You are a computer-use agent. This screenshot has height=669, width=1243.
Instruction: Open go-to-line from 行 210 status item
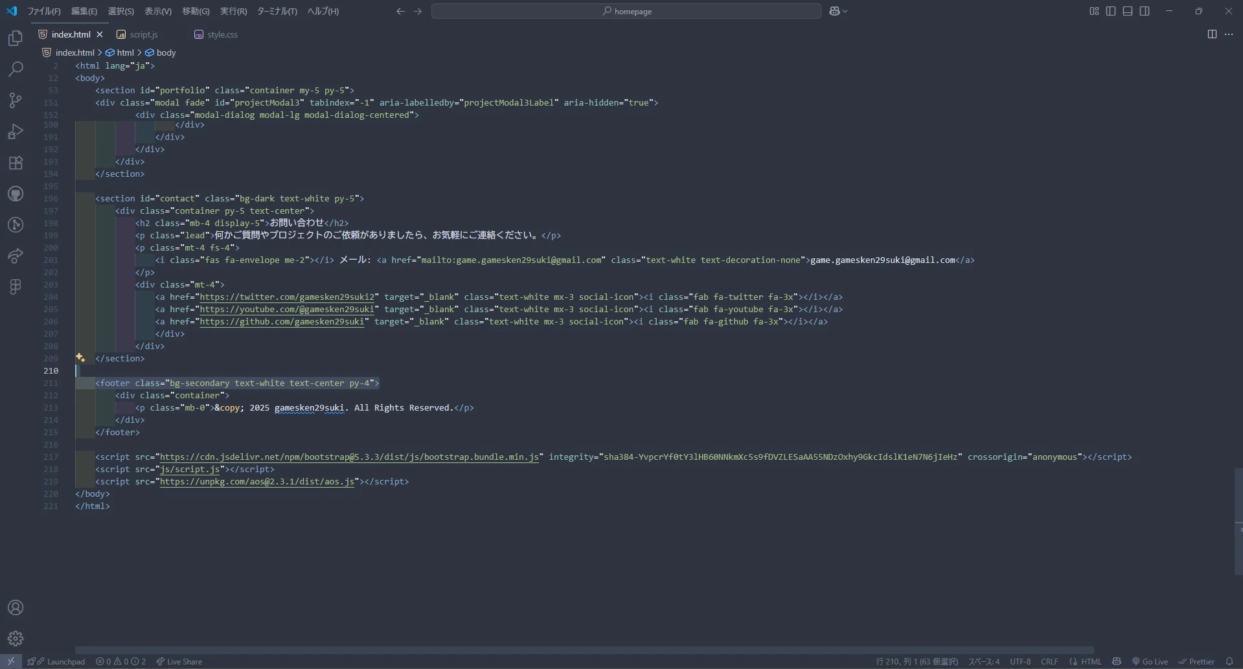(917, 661)
